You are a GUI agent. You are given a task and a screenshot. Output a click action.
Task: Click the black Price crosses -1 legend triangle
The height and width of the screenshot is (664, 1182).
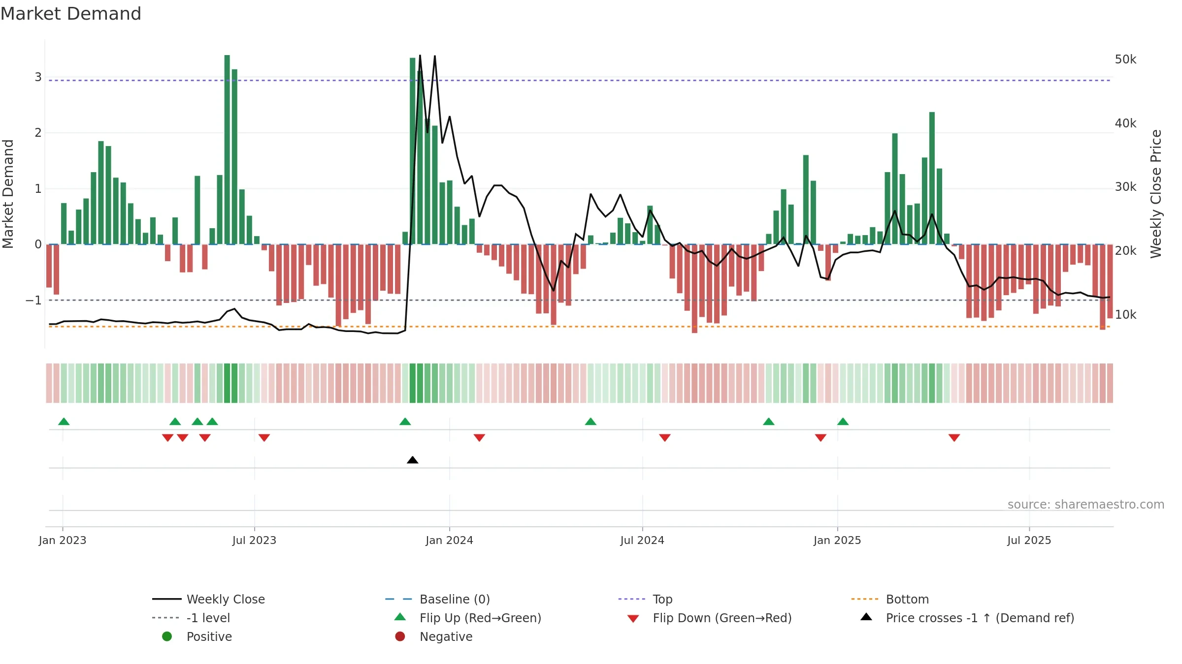866,617
